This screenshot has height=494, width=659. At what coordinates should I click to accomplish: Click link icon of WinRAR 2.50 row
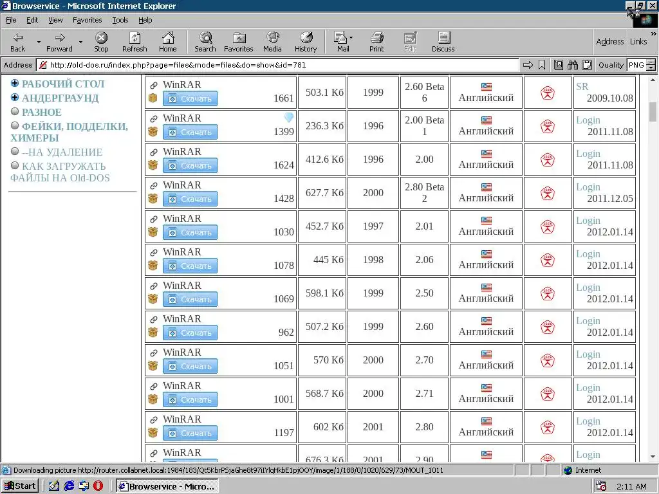point(153,286)
